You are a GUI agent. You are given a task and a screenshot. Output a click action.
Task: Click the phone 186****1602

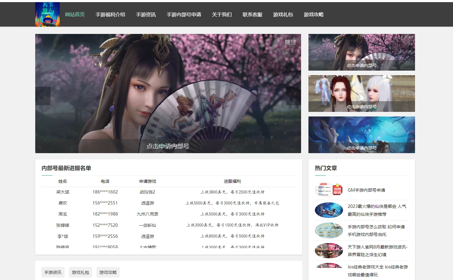(x=105, y=192)
